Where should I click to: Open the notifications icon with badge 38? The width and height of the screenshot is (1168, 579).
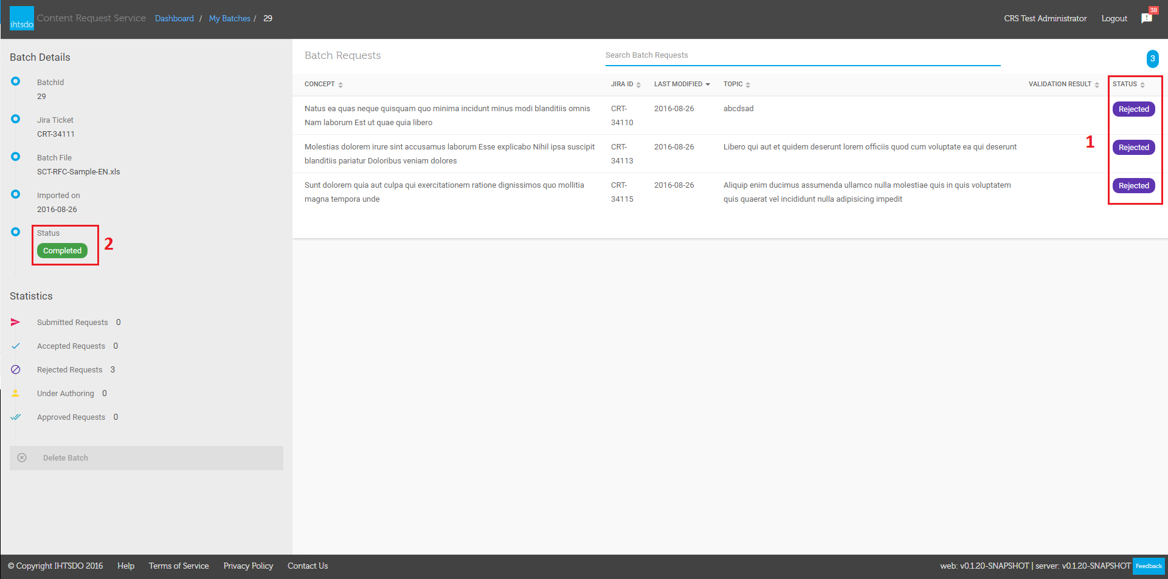pos(1147,18)
